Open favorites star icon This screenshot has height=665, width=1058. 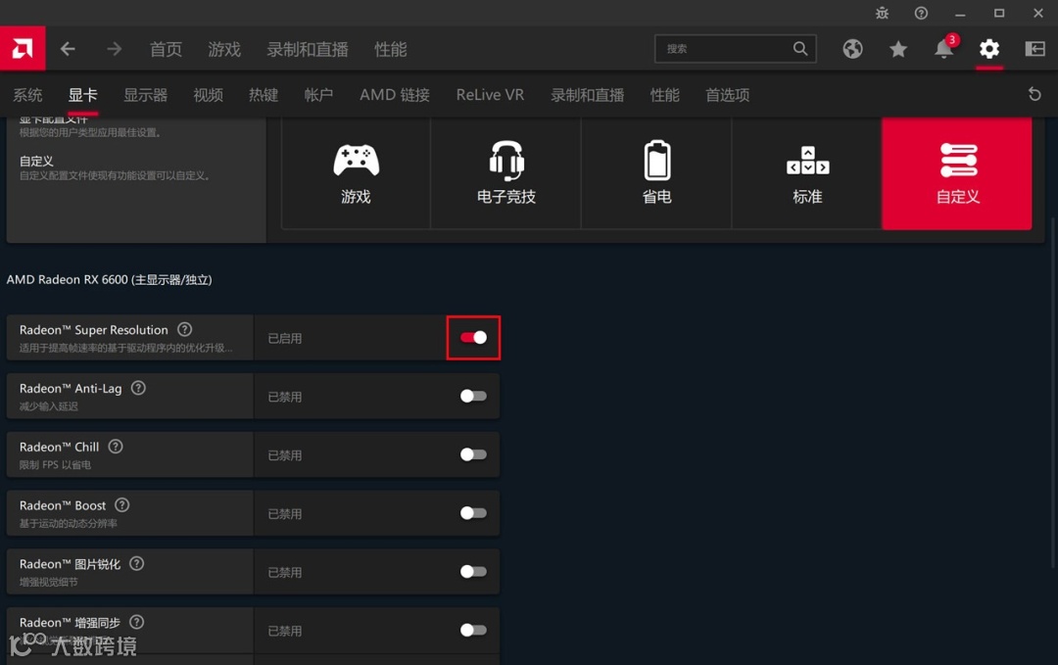[898, 49]
